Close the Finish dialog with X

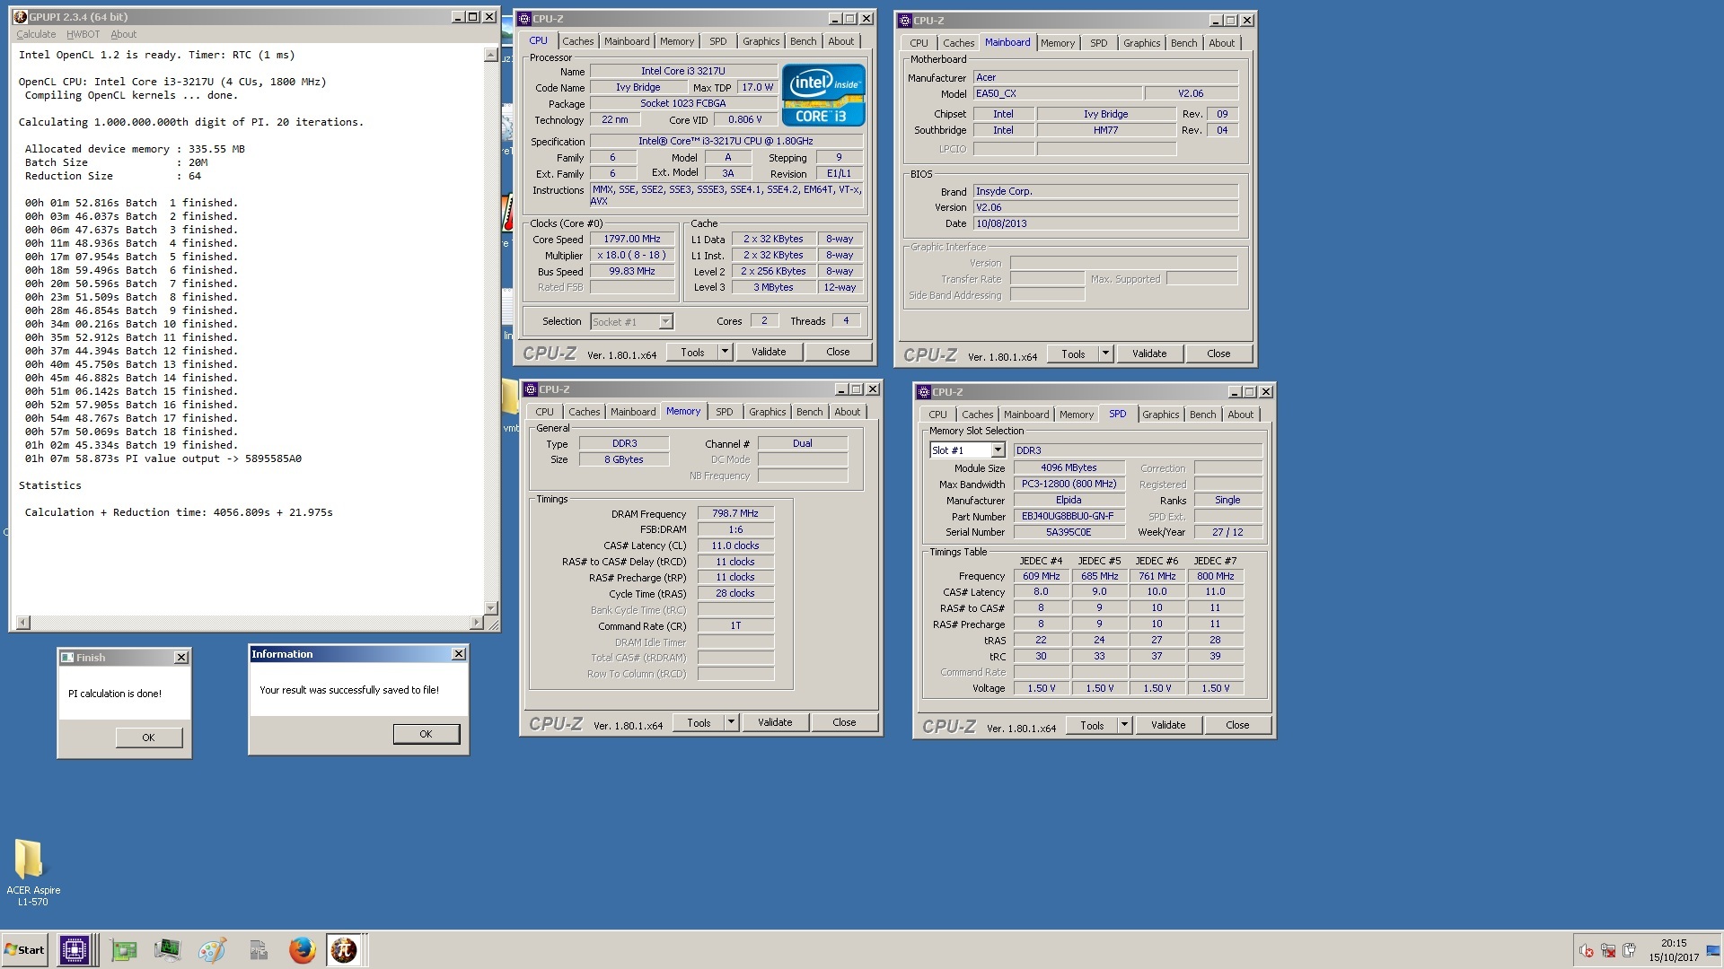[181, 658]
